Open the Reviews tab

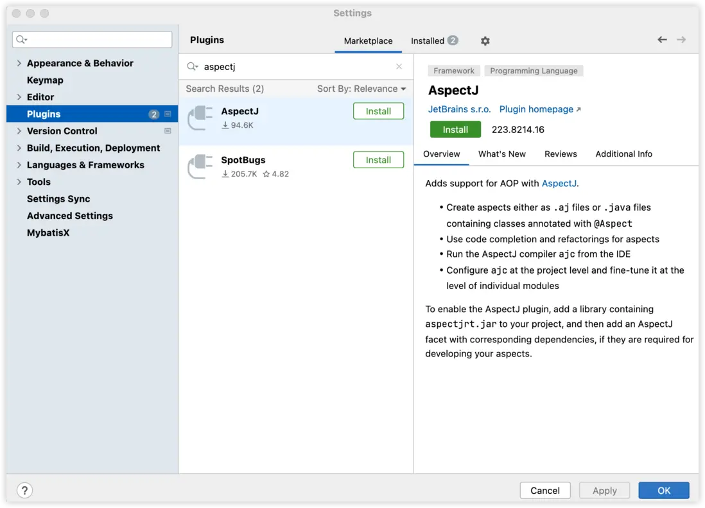tap(561, 154)
